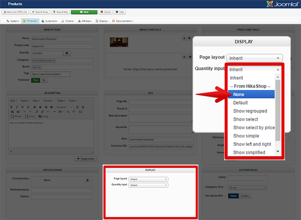The image size is (301, 220).
Task: Remove the downloaded goods category tag
Action: (53, 61)
